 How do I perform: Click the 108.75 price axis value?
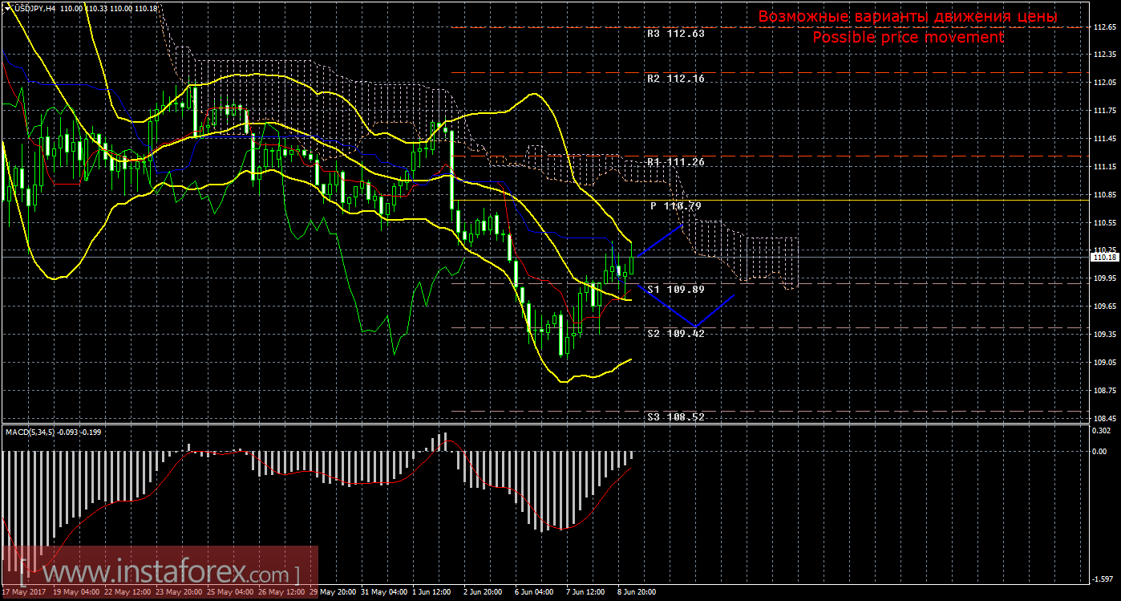click(1104, 390)
